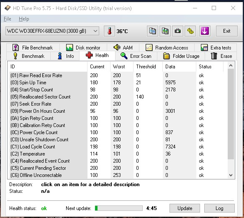Viewport: 244px width, 218px height.
Task: Select the Disk monitor tab
Action: 83,47
